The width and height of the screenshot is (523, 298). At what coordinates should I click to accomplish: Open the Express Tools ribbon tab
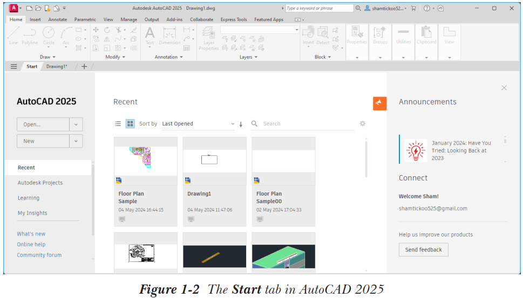click(234, 19)
